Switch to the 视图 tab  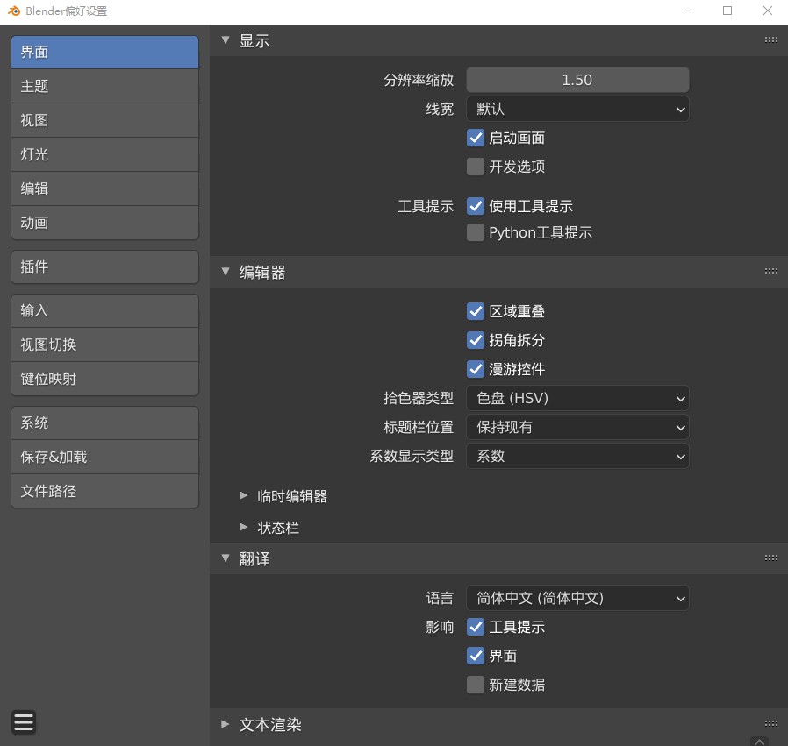point(105,120)
